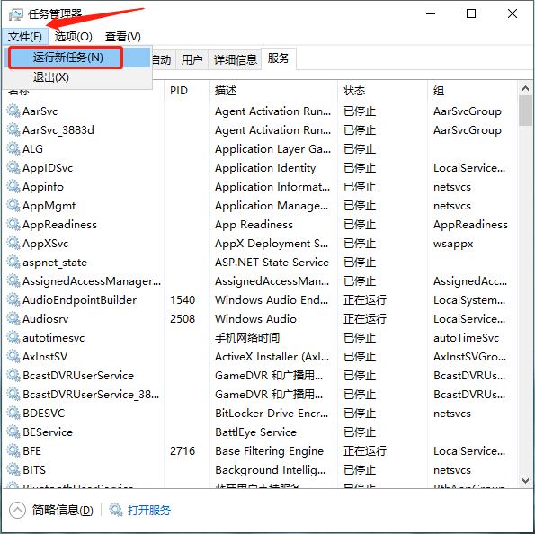Click the gear icon beside BcastDVRUserService

[13, 375]
